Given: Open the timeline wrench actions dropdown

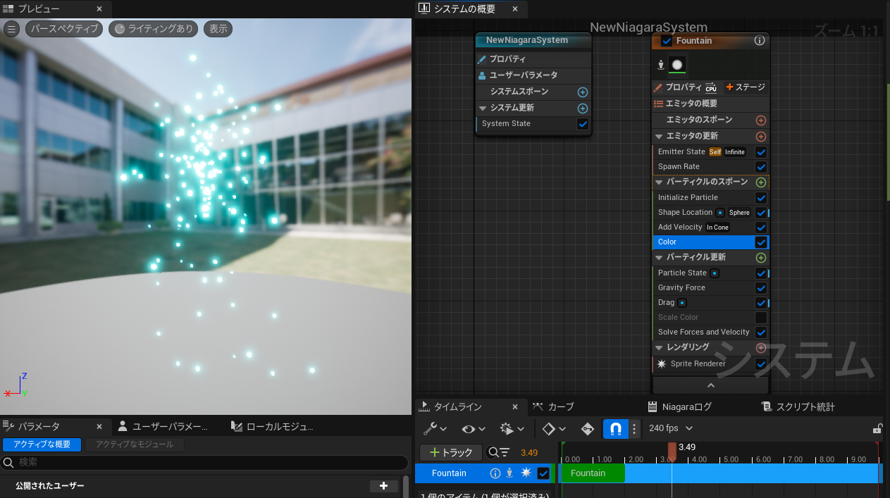Looking at the screenshot, I should [435, 429].
